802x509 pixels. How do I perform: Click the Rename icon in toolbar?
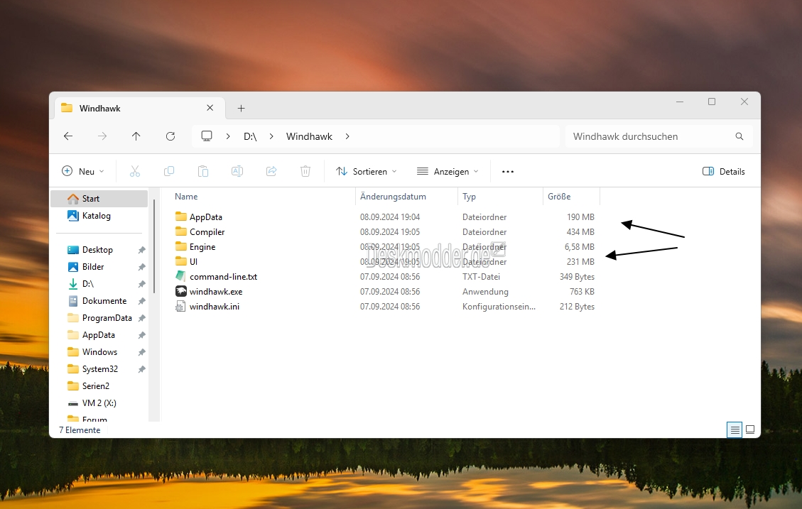pos(237,172)
